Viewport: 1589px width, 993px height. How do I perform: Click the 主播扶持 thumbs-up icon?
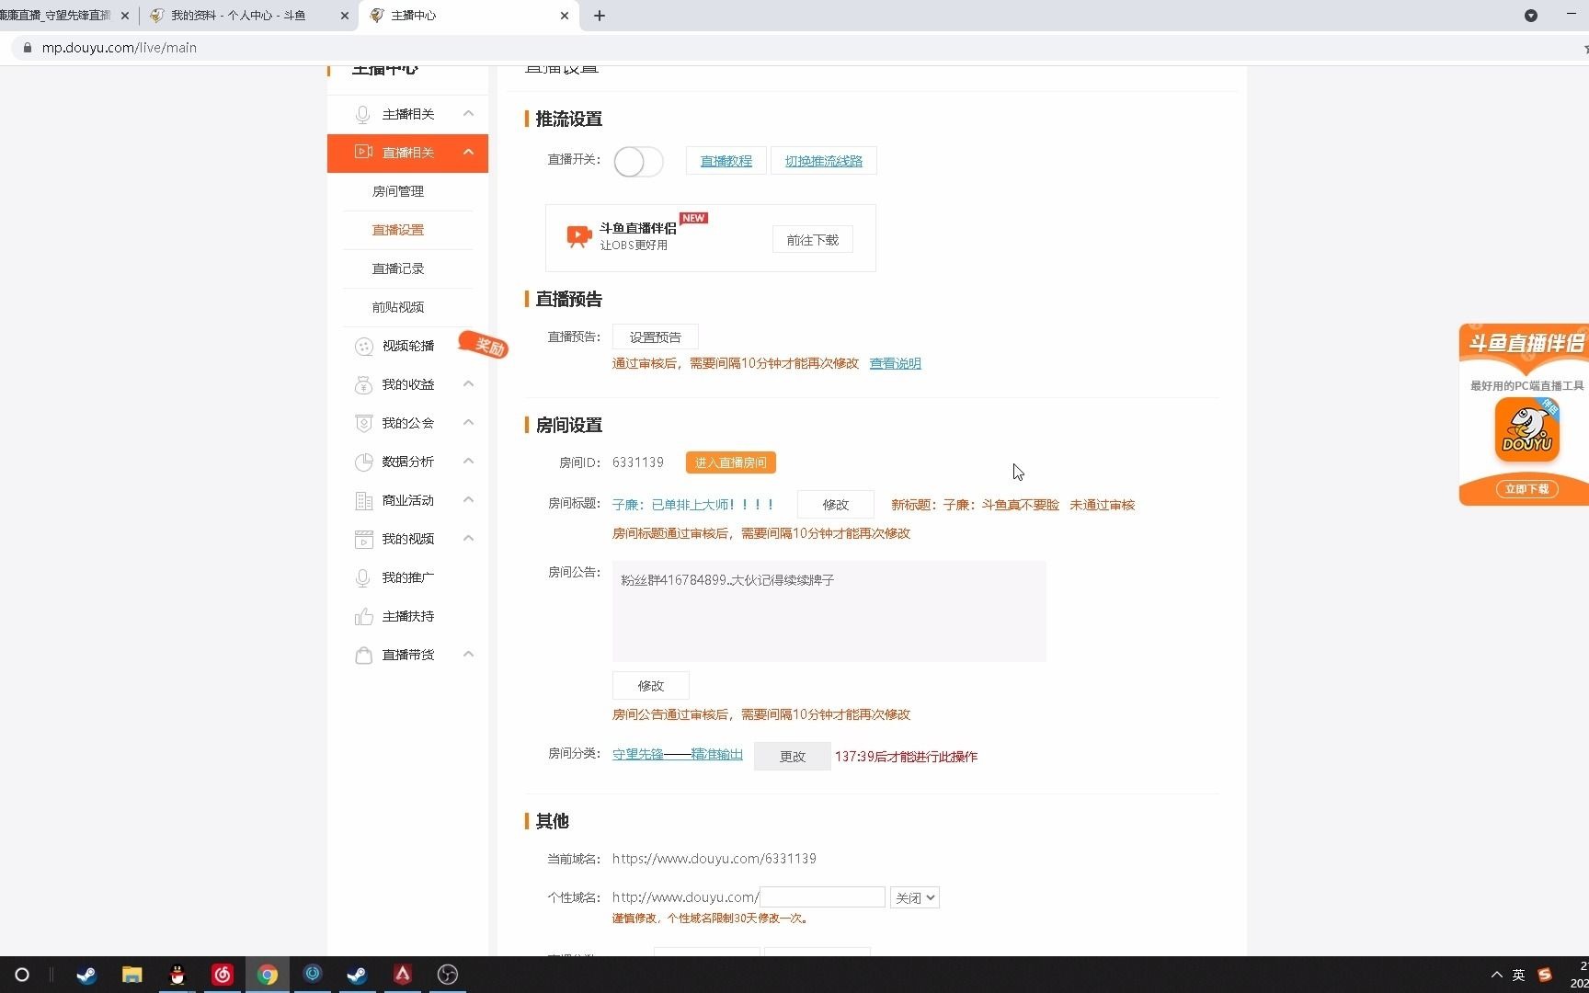point(363,616)
